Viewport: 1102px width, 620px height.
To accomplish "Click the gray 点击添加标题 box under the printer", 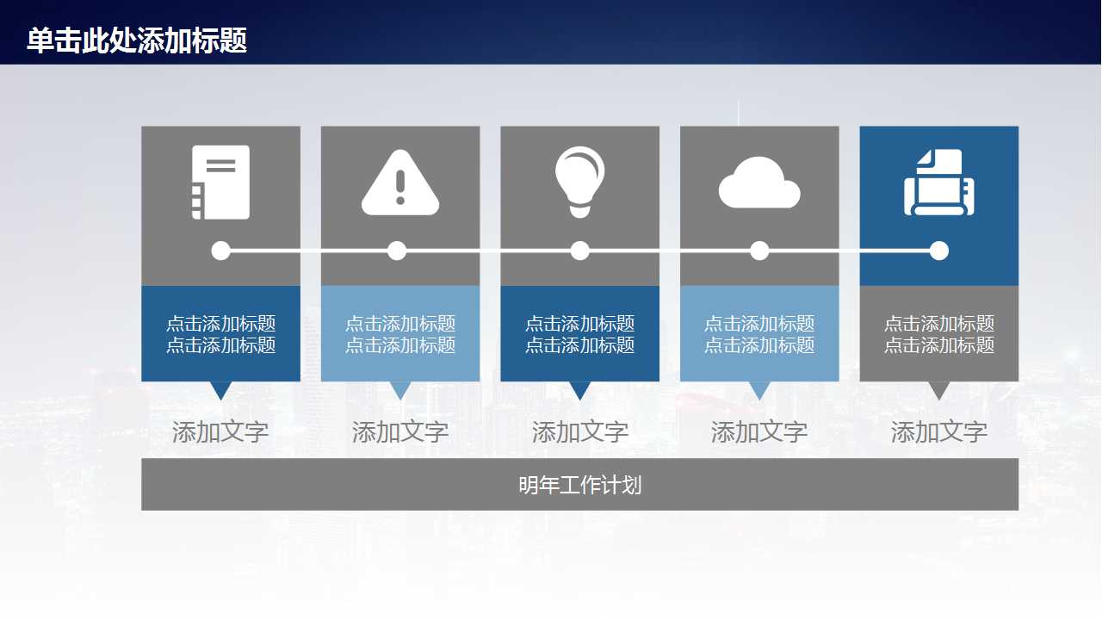I will (938, 334).
